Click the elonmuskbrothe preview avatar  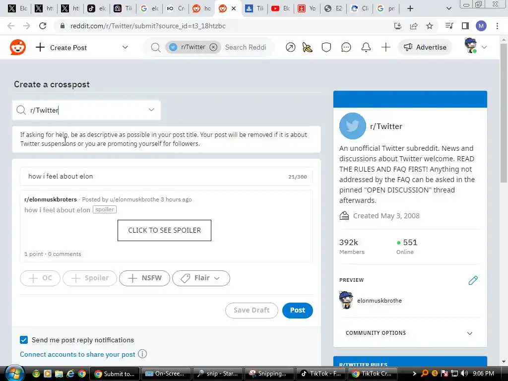tap(346, 300)
